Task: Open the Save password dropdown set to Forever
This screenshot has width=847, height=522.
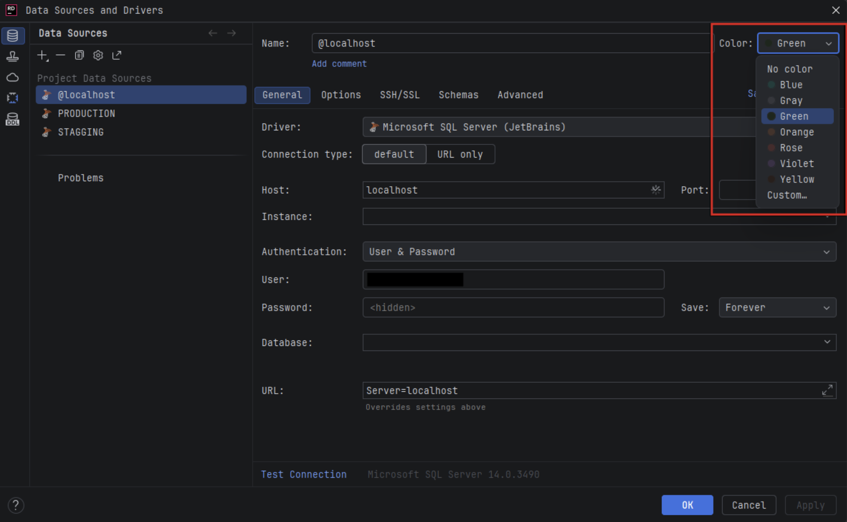Action: (x=778, y=308)
